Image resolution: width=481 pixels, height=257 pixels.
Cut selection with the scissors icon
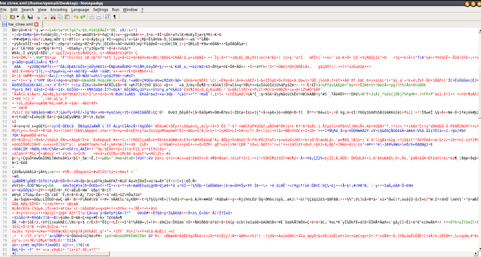point(53,17)
